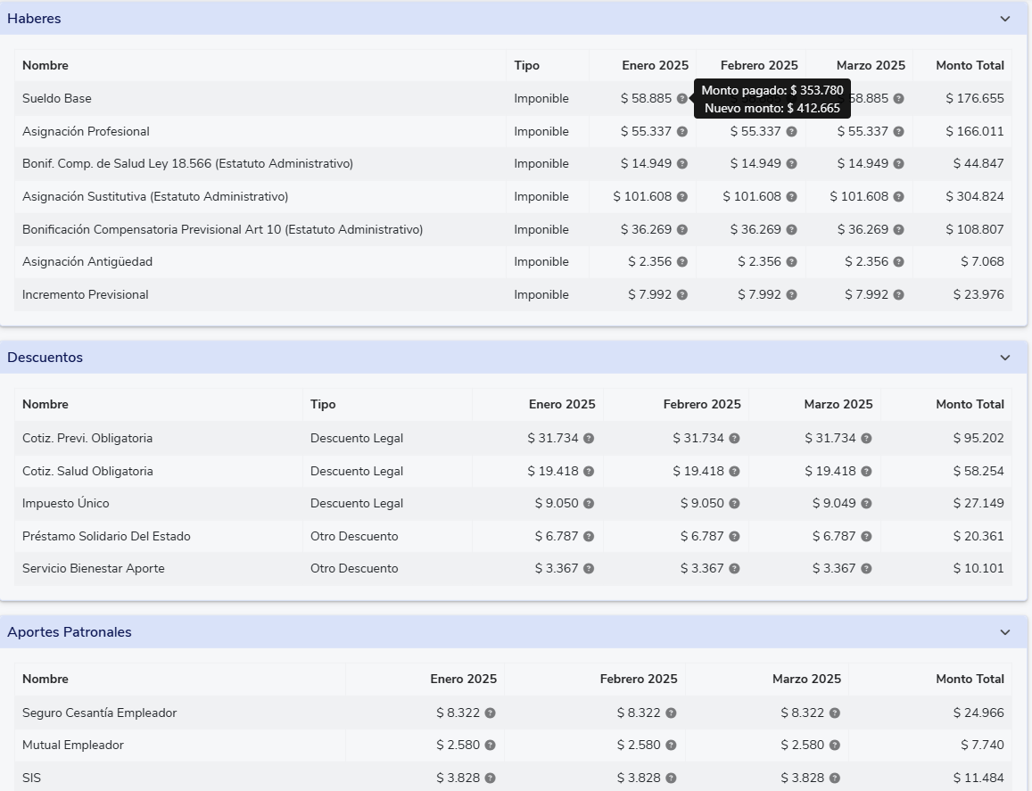Collapse the Haberes section chevron

tap(1005, 19)
